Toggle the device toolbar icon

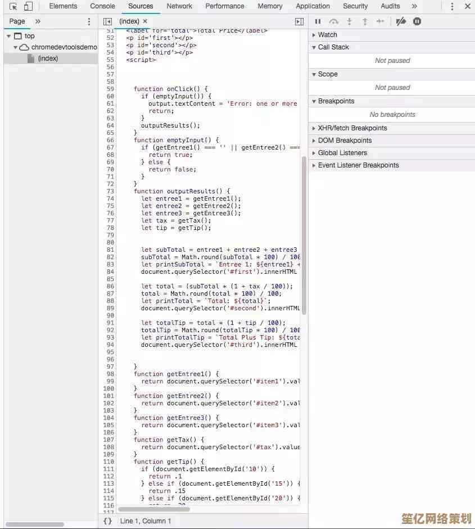(28, 6)
